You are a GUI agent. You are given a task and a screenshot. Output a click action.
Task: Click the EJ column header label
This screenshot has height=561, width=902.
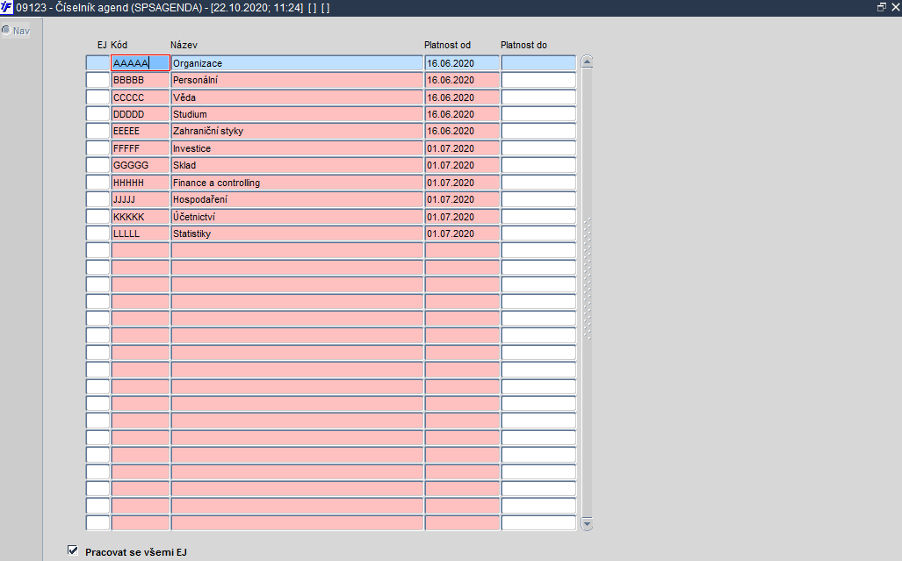pyautogui.click(x=102, y=45)
